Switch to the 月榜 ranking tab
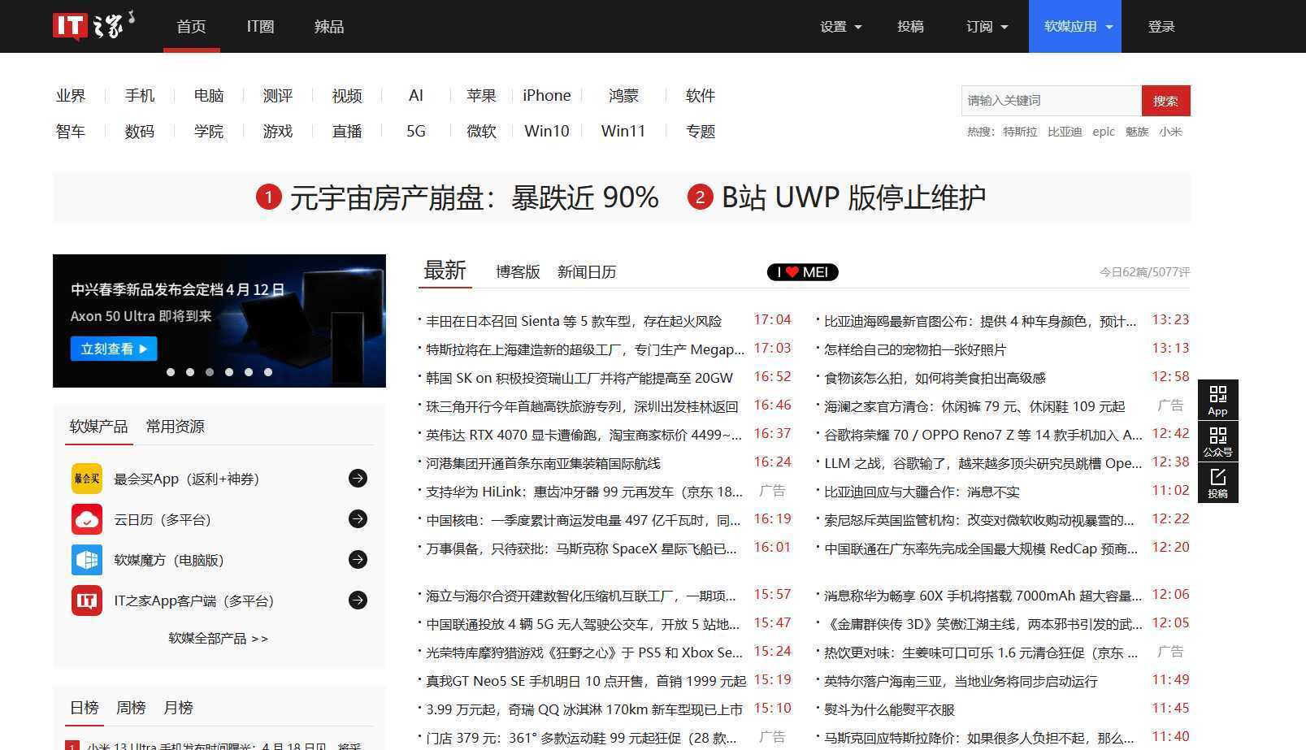The image size is (1306, 750). pyautogui.click(x=178, y=708)
